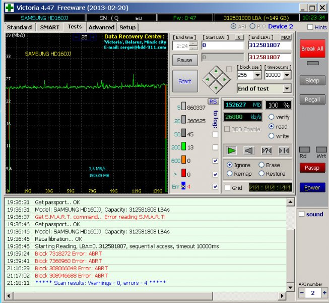
Task: Open the End of test action dropdown
Action: (x=287, y=89)
